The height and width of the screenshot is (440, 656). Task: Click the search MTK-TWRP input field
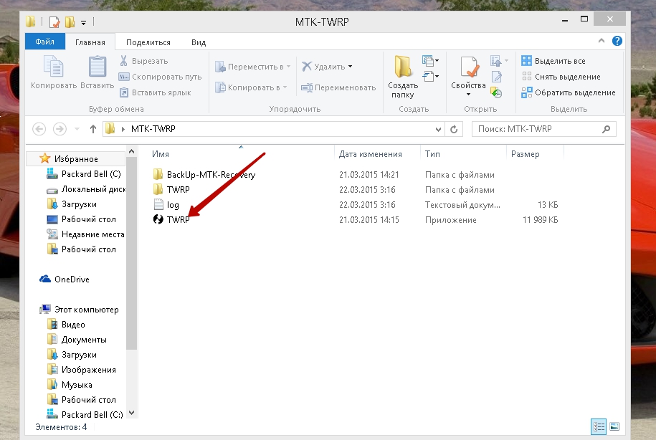[536, 129]
